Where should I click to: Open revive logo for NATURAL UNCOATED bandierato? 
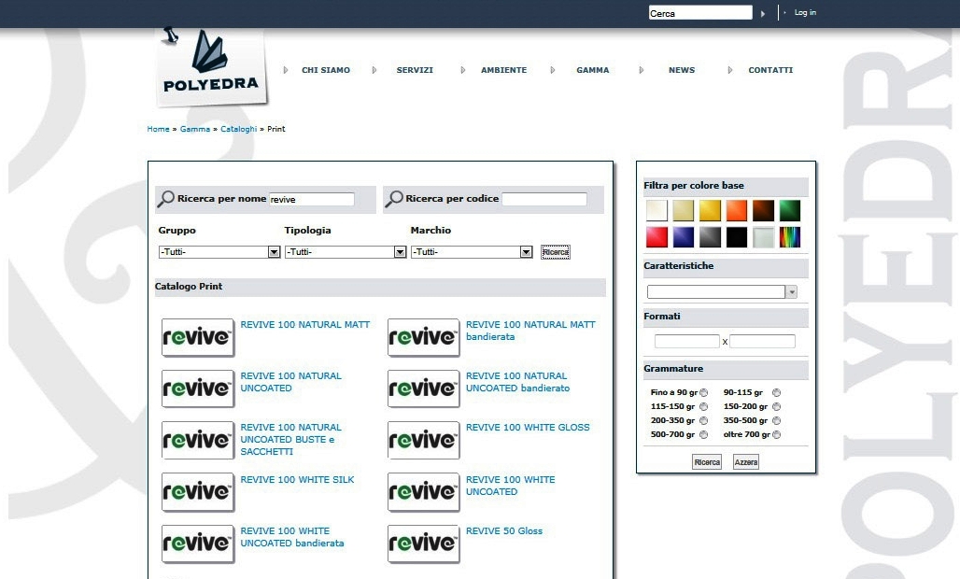pos(424,388)
